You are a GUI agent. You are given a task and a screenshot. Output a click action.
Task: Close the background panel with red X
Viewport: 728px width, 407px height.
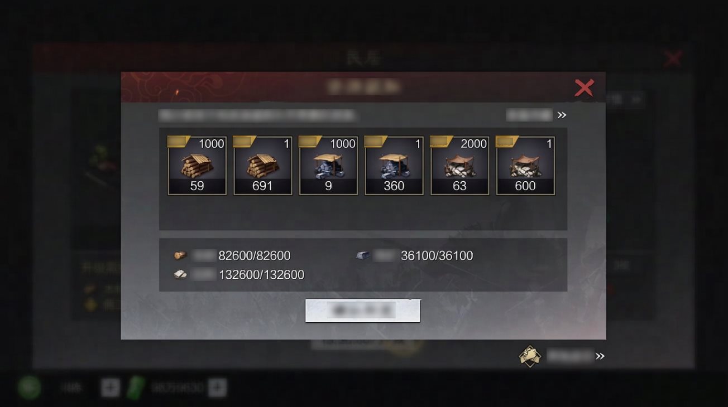[x=673, y=58]
